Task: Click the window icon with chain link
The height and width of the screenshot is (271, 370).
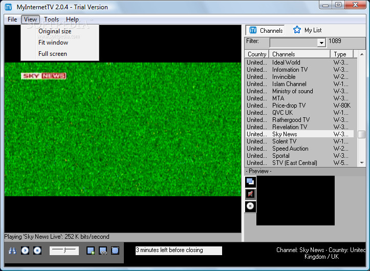Action: pos(103,251)
